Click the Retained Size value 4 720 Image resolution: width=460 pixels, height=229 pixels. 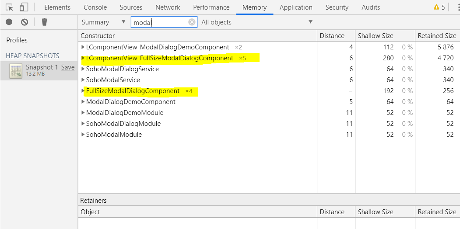click(446, 58)
